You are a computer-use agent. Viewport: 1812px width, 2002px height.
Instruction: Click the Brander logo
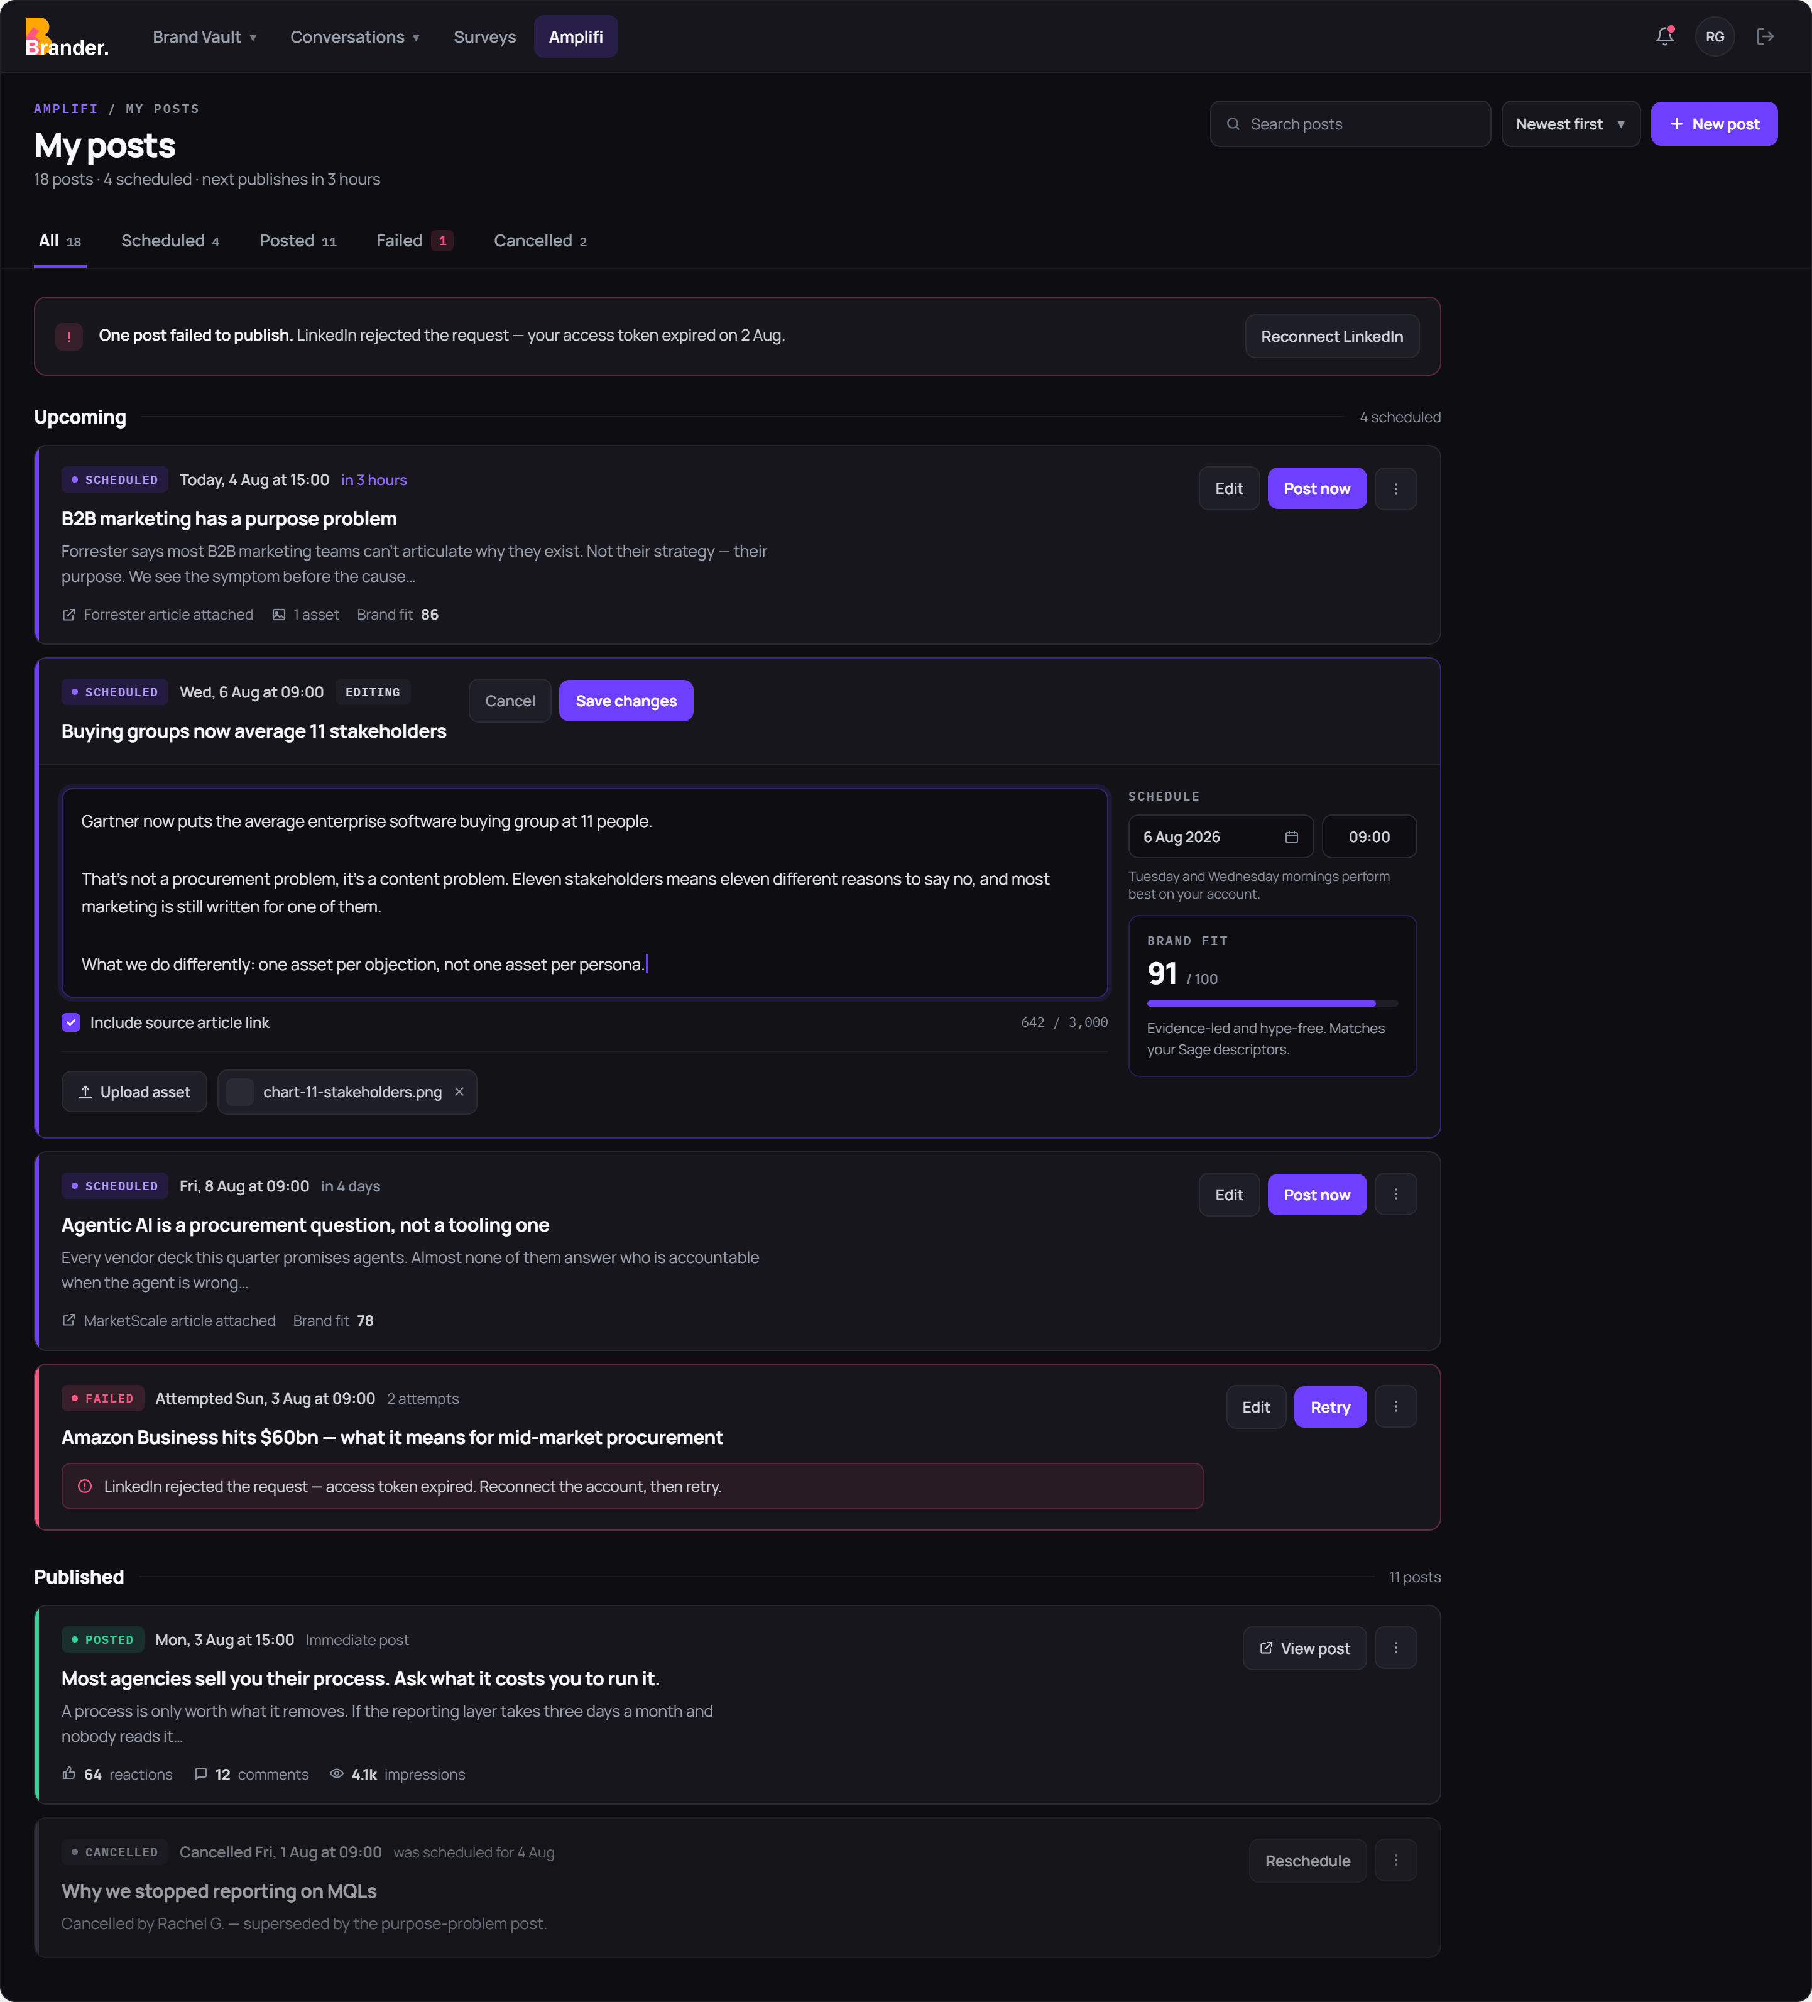(x=67, y=38)
